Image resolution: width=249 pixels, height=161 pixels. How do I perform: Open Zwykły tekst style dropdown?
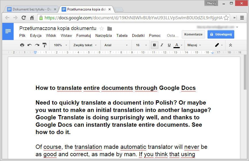85,45
